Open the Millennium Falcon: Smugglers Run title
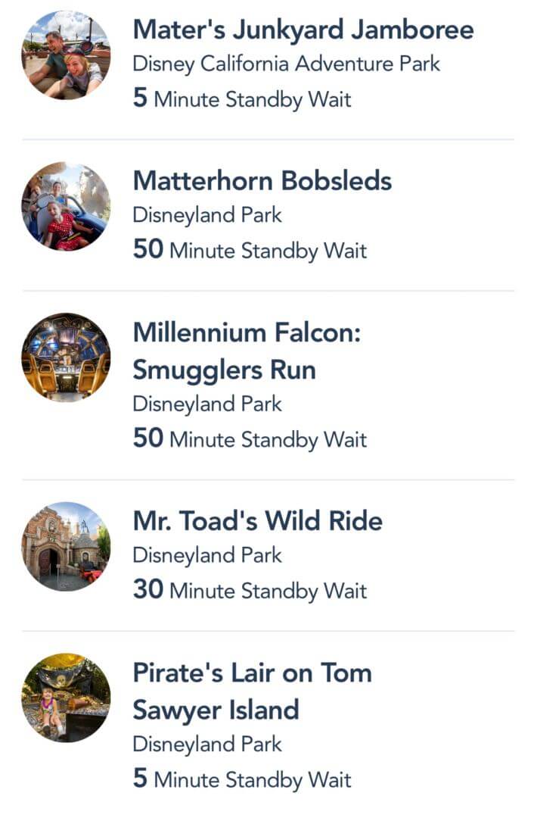The width and height of the screenshot is (537, 818). click(247, 352)
